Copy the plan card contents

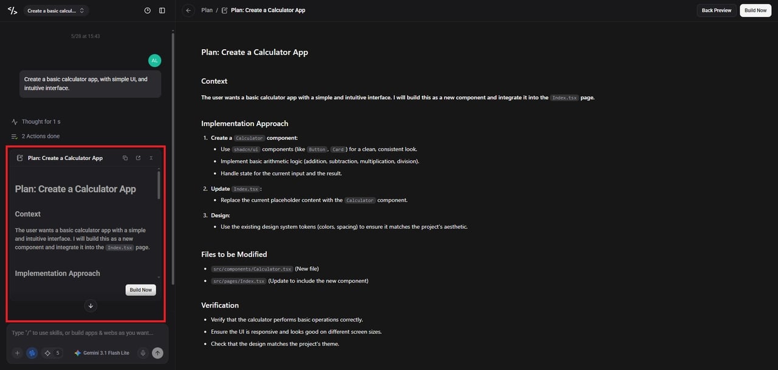[x=125, y=158]
